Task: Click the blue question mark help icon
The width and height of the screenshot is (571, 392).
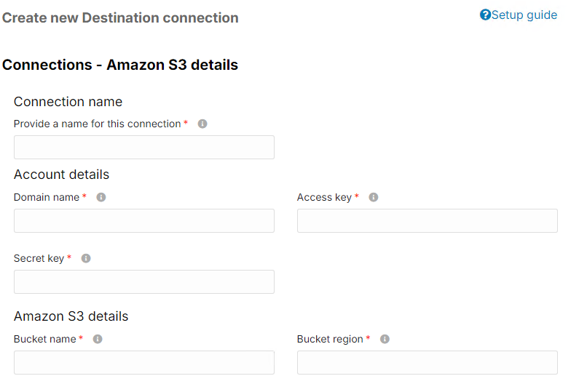Action: (485, 15)
